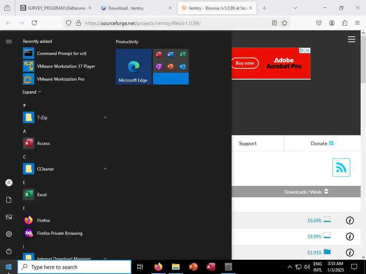Open Save to Pocket

pyautogui.click(x=319, y=23)
